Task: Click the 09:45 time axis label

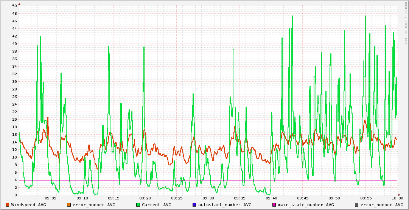Action: [x=303, y=198]
